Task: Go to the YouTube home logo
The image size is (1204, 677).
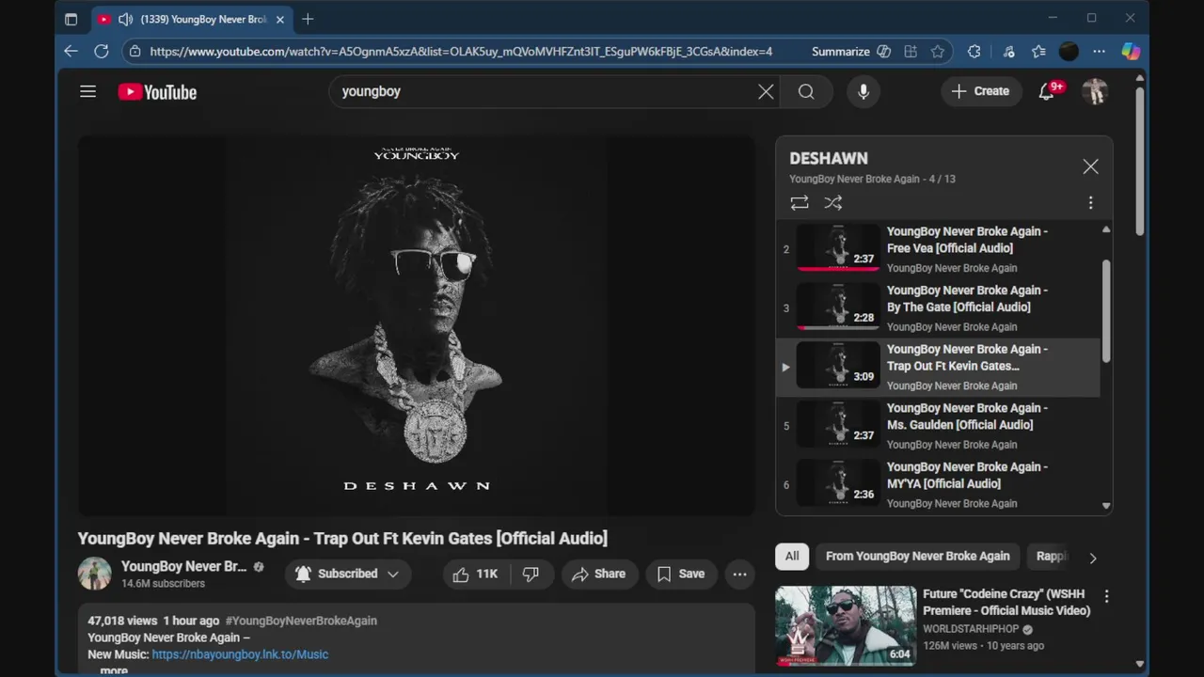Action: 157,92
